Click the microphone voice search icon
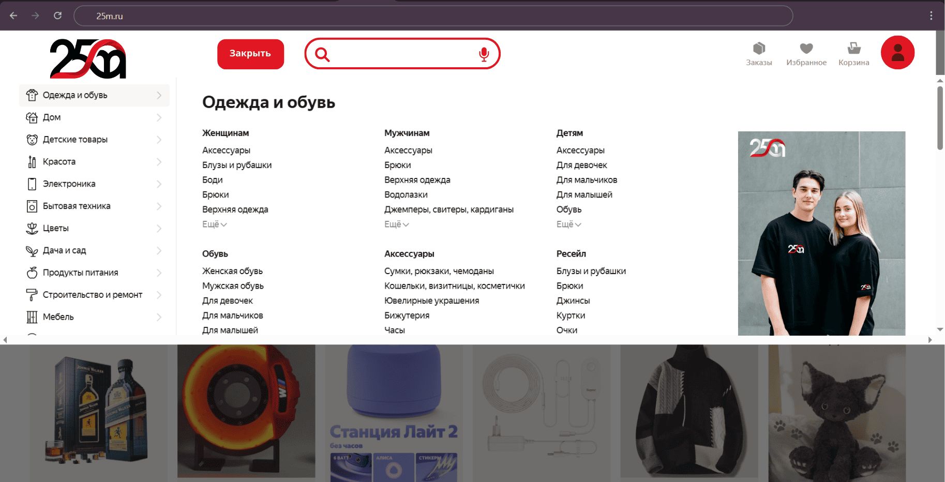Viewport: 945px width, 482px height. click(484, 54)
